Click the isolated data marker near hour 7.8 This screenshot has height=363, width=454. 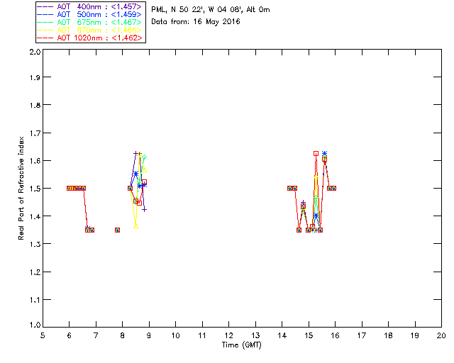click(x=117, y=230)
